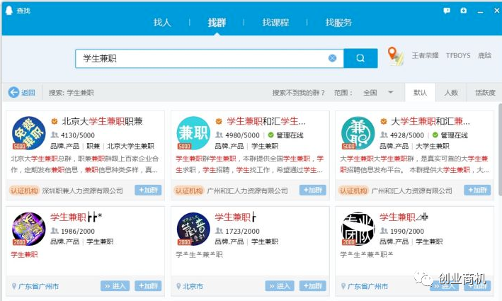Open the purple avatar of 1986/2000 group
Screen dimensions: 502x301
(x=28, y=229)
